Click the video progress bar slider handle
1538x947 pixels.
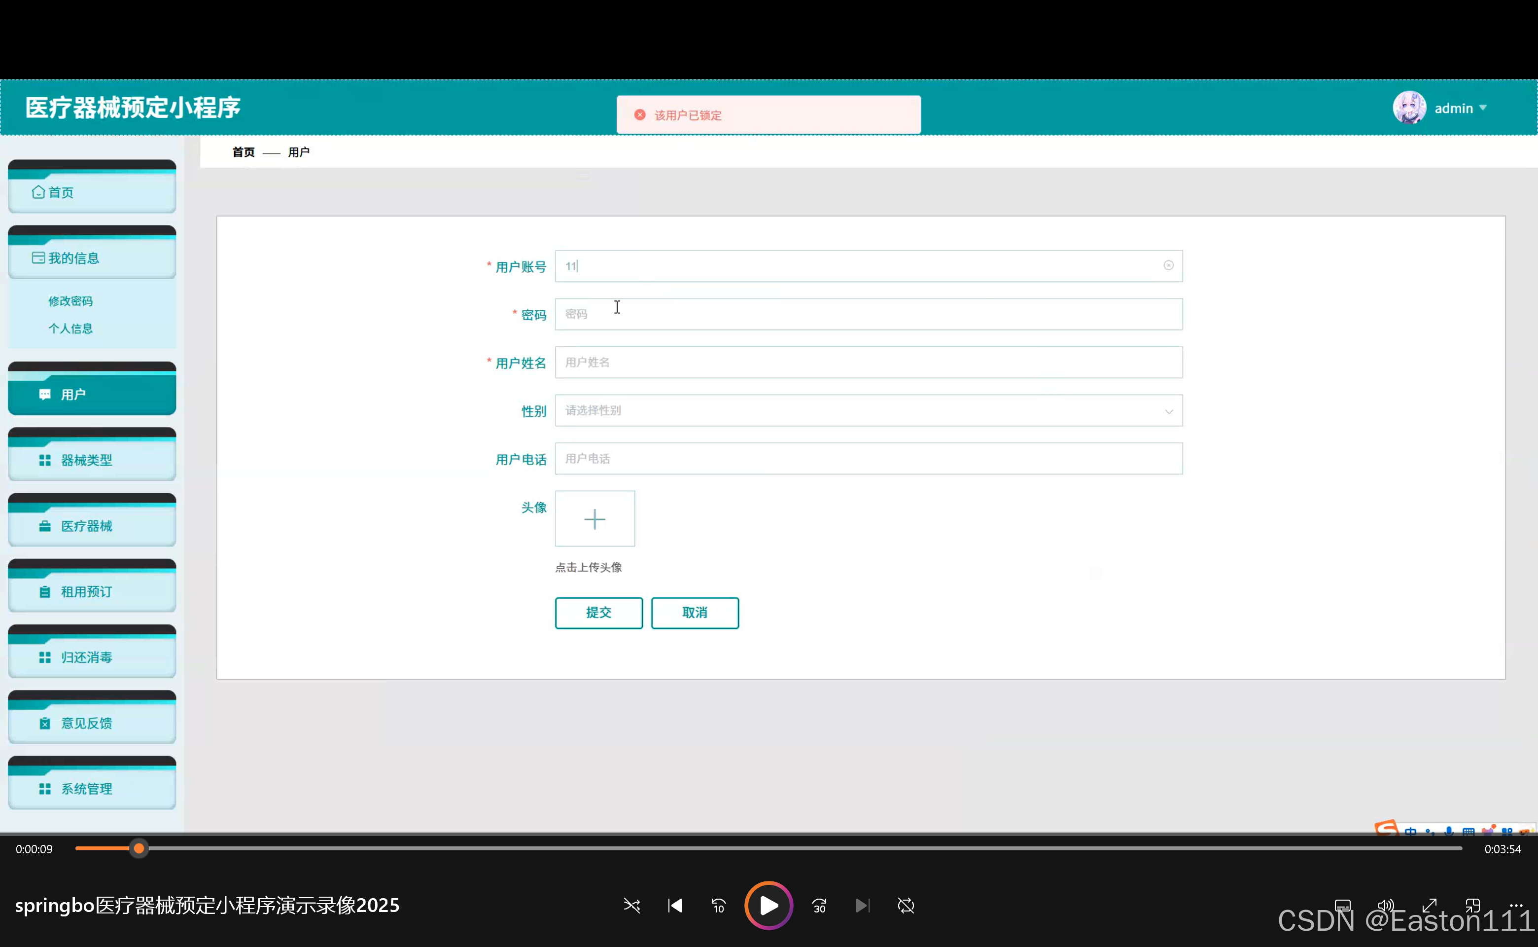pyautogui.click(x=139, y=849)
